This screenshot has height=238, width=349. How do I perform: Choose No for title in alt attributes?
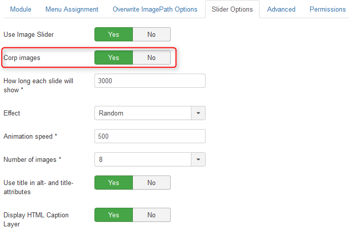pyautogui.click(x=152, y=183)
